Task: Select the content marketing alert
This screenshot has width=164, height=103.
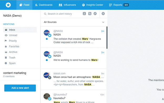Action: [x=15, y=73]
